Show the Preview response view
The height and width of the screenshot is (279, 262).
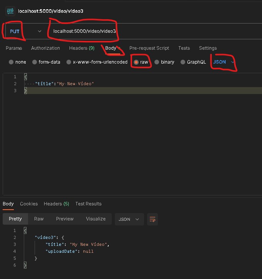coord(65,219)
